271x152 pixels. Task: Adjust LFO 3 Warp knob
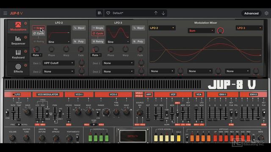pyautogui.click(x=125, y=49)
